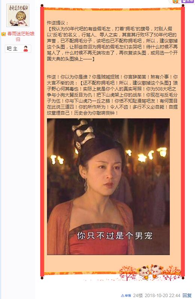Click the post timestamp 2018-10-20 22:44

162,296
